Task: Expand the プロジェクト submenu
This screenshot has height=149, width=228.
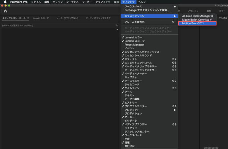Action: pos(149,110)
